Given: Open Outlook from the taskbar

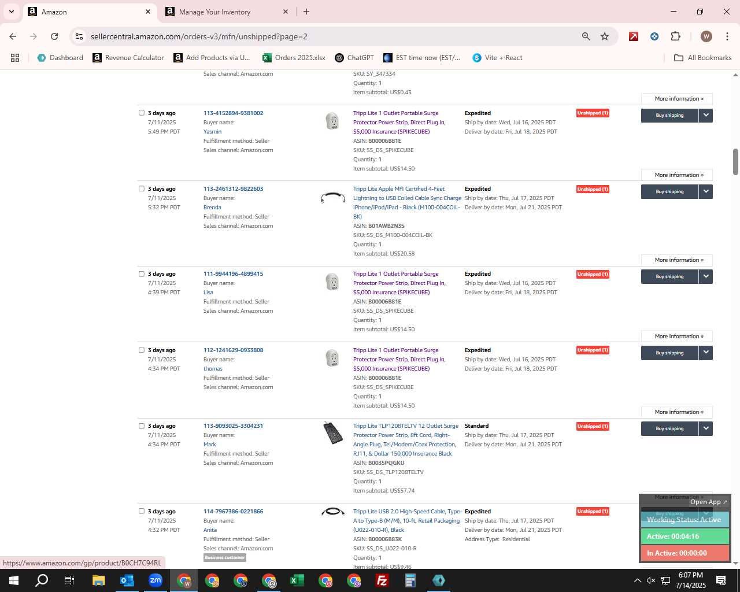Looking at the screenshot, I should (x=127, y=580).
